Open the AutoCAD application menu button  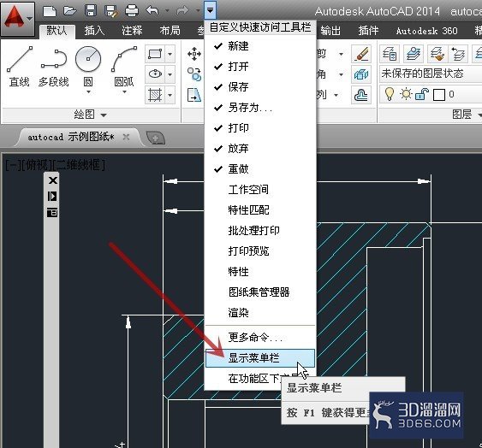[x=17, y=19]
